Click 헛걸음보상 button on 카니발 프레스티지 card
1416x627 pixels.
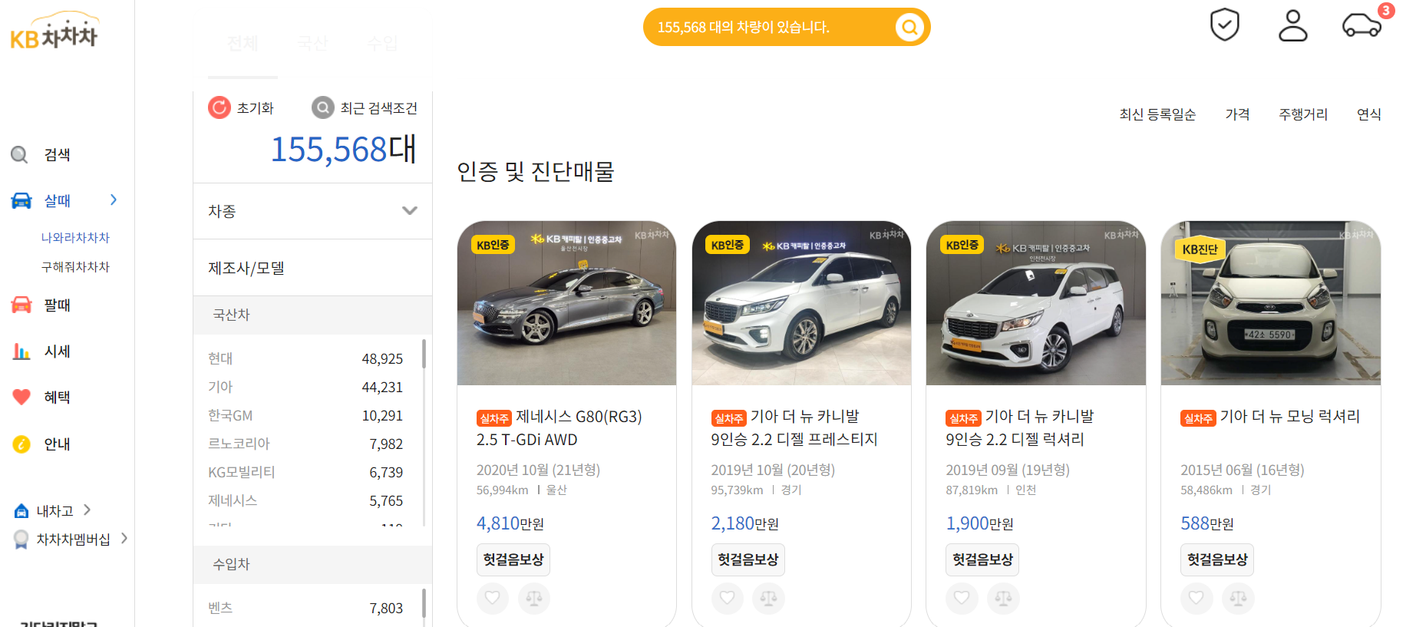[748, 559]
